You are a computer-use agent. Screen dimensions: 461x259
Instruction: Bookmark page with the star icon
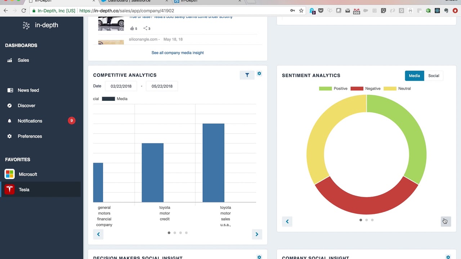(301, 11)
